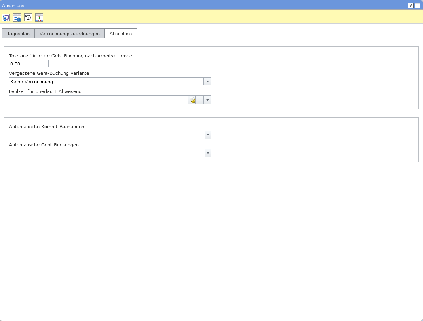Clear Fehlzeit field with the yellow eraser icon
Viewport: 423px width, 321px height.
coord(192,100)
